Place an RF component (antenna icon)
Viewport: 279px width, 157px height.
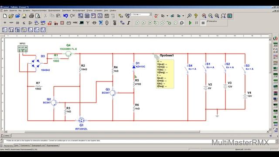(x=88, y=23)
